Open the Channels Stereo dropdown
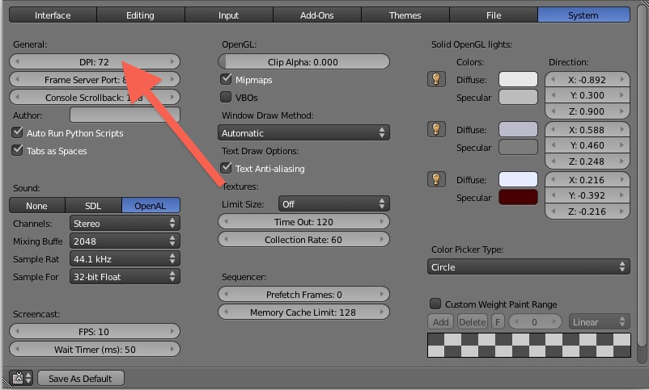Image resolution: width=649 pixels, height=390 pixels. point(125,223)
